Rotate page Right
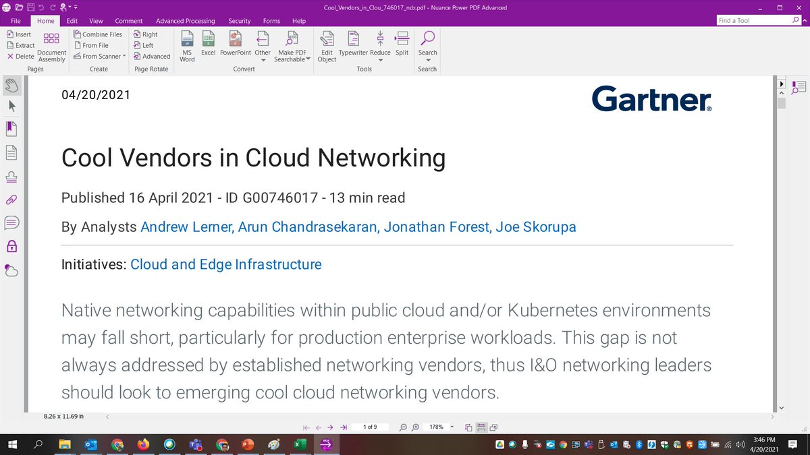The height and width of the screenshot is (455, 810). [145, 34]
